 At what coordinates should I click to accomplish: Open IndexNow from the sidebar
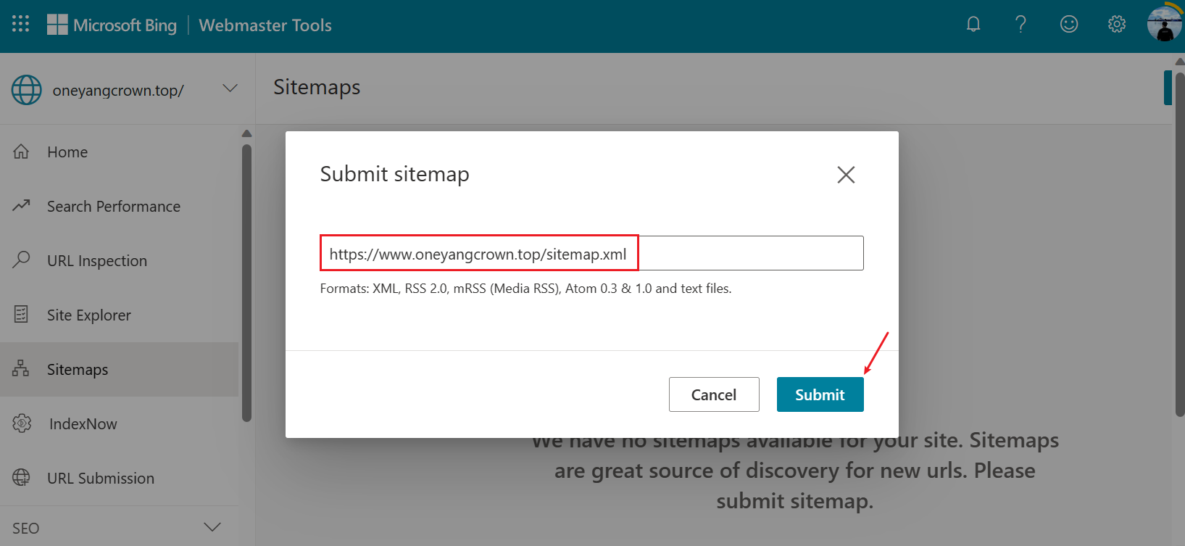[x=83, y=424]
